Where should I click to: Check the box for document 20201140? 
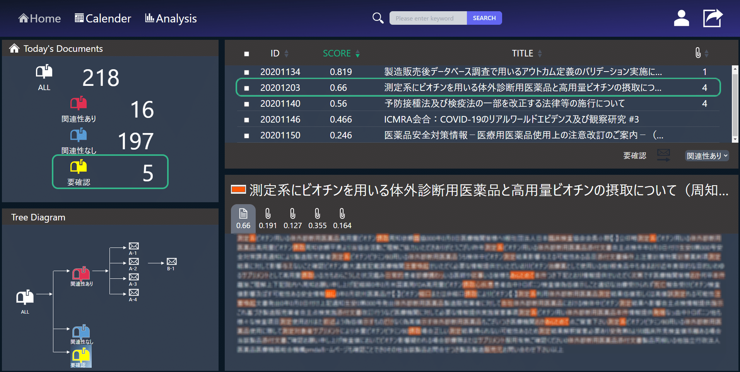click(246, 104)
